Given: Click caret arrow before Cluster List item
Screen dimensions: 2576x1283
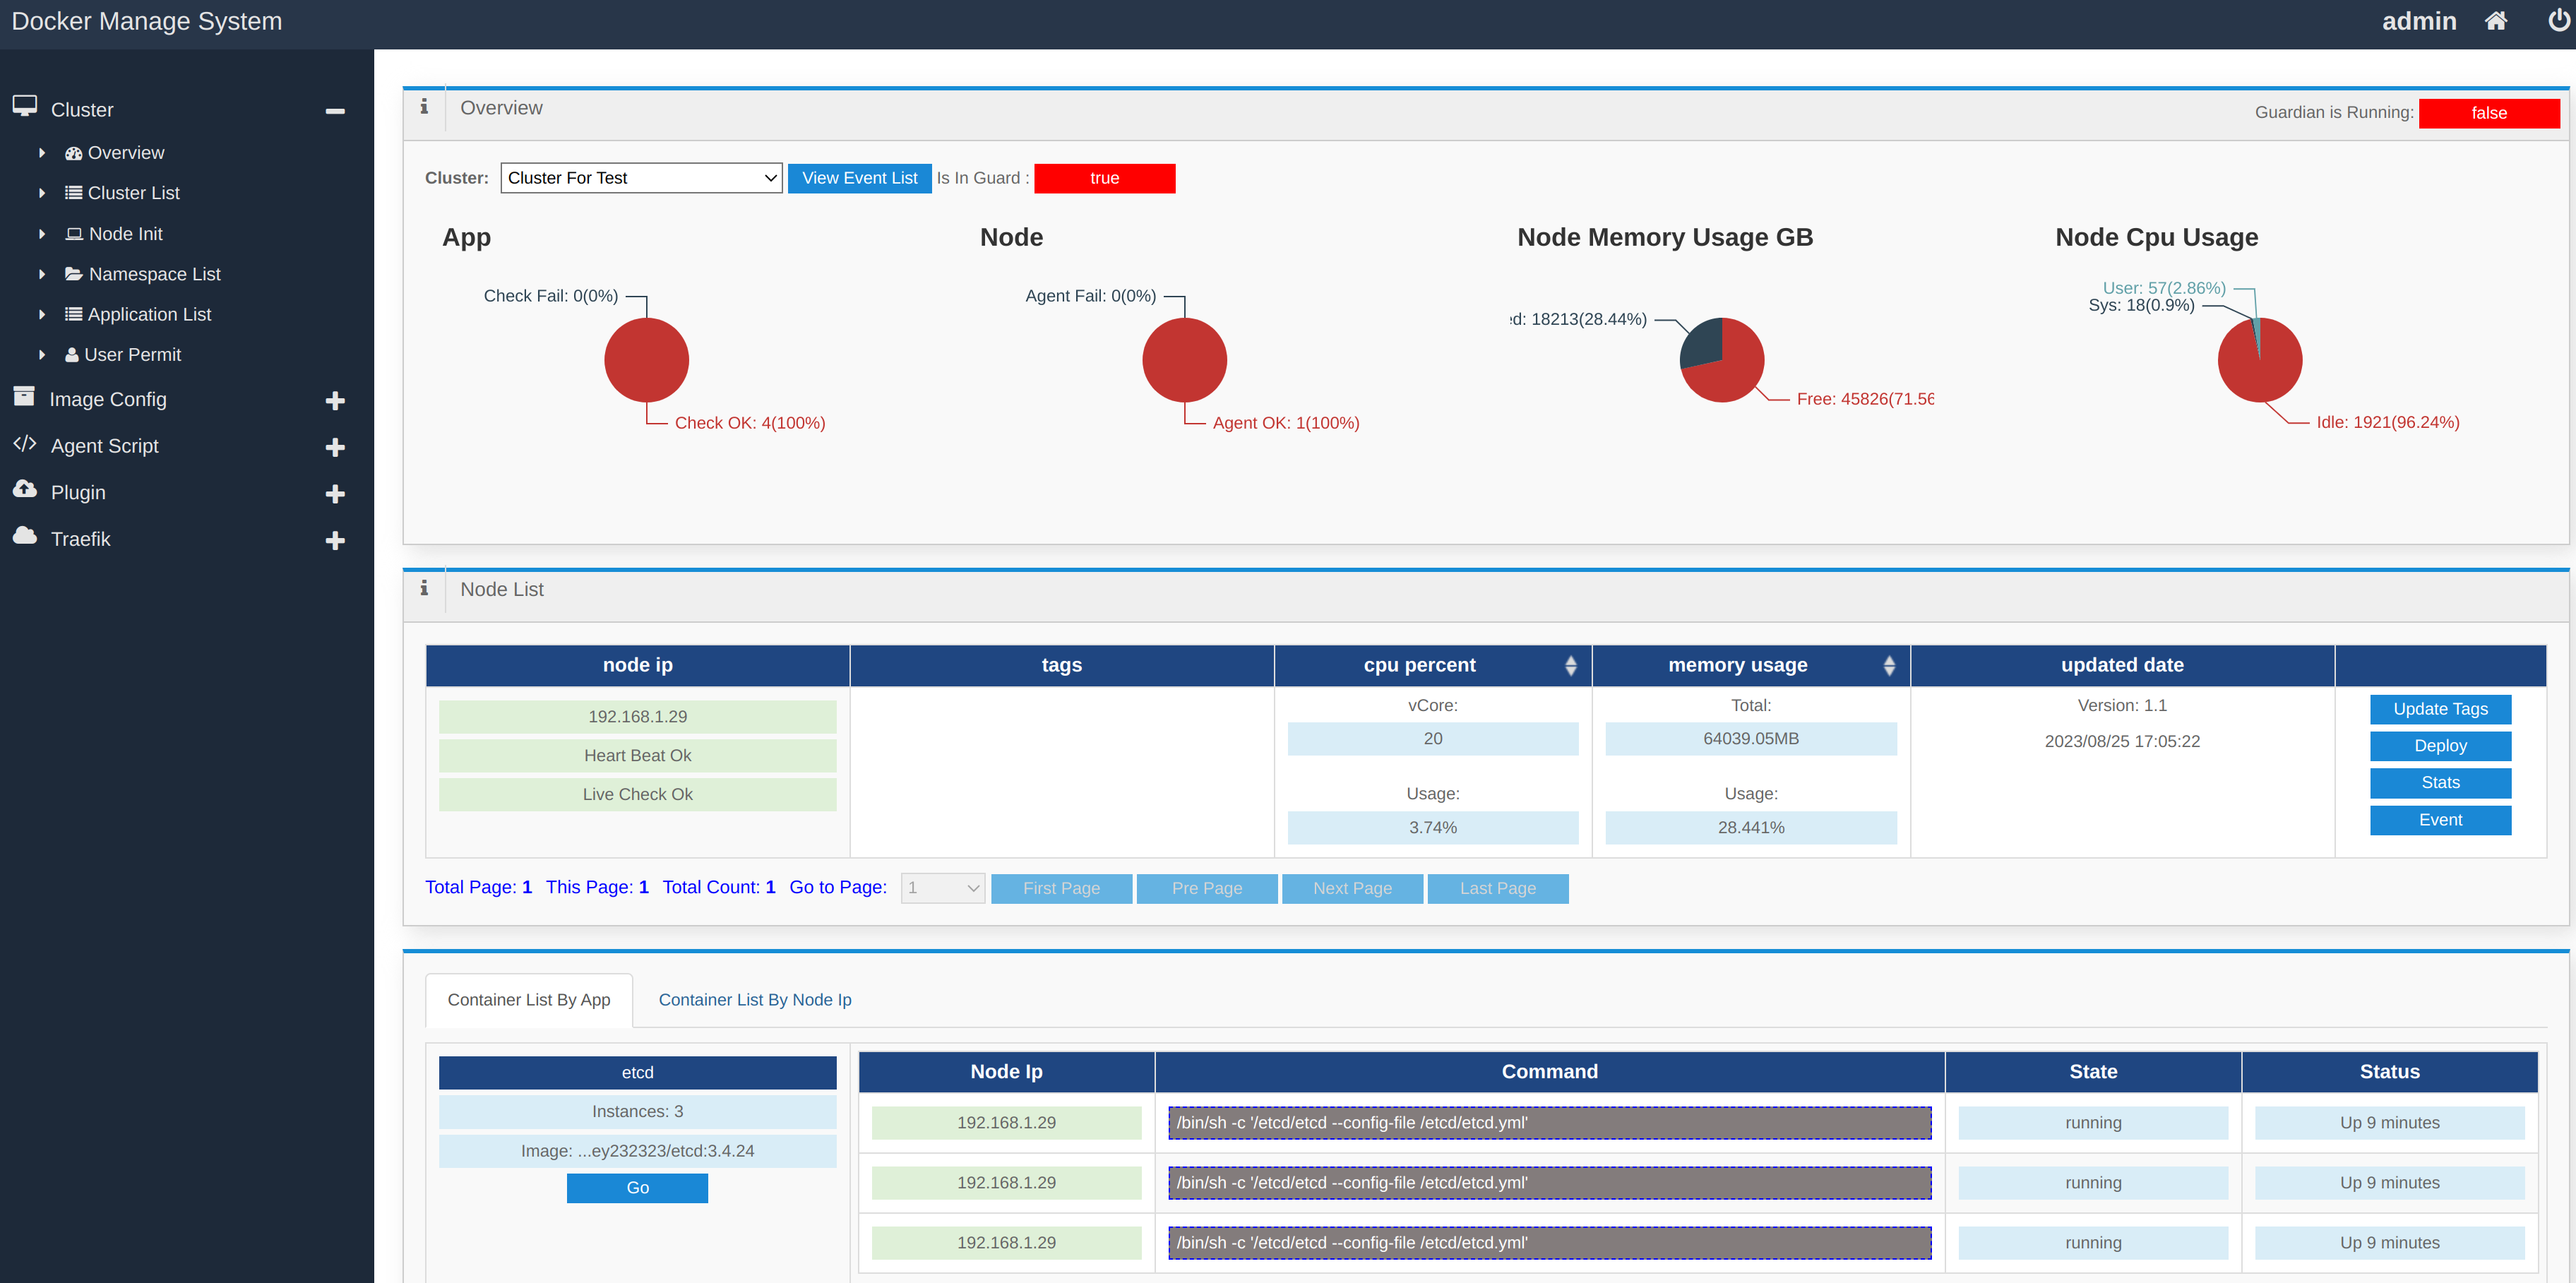Looking at the screenshot, I should [41, 193].
